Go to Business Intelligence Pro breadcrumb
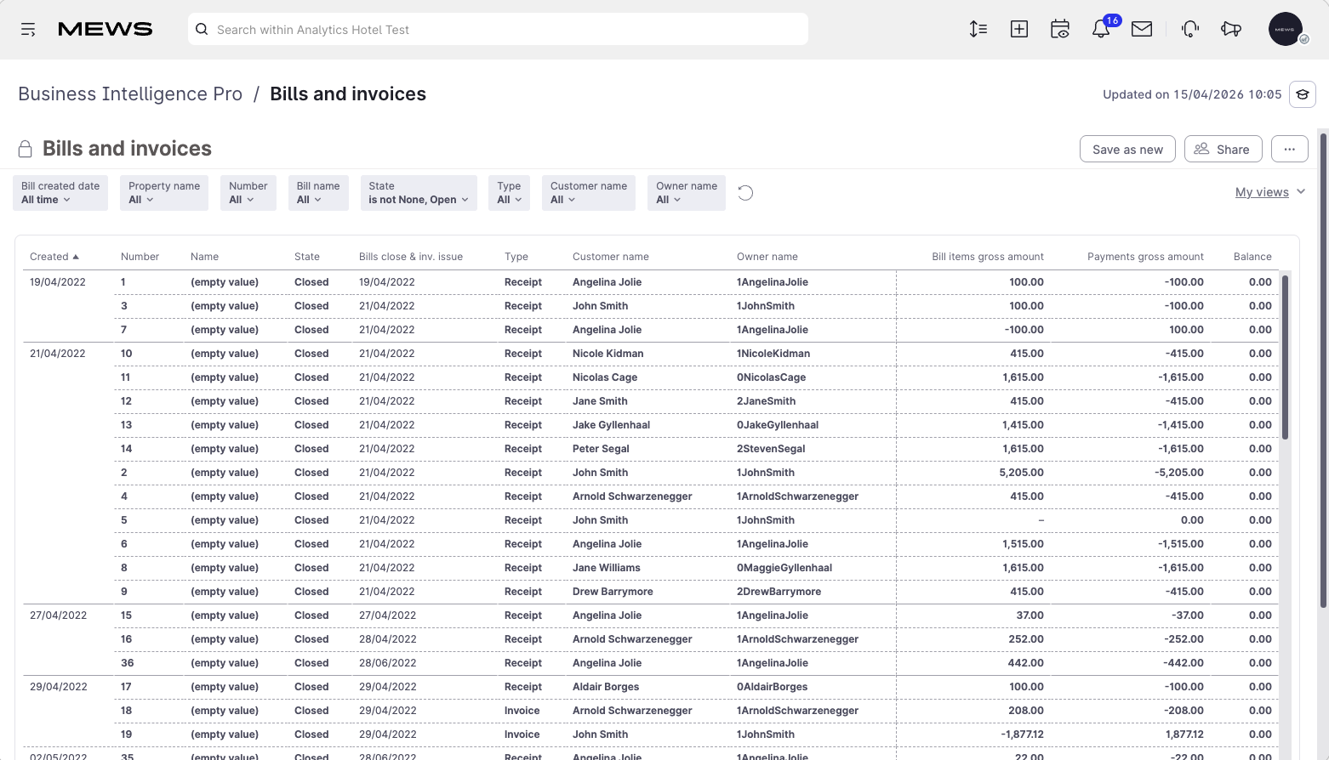Viewport: 1329px width, 760px height. click(130, 94)
